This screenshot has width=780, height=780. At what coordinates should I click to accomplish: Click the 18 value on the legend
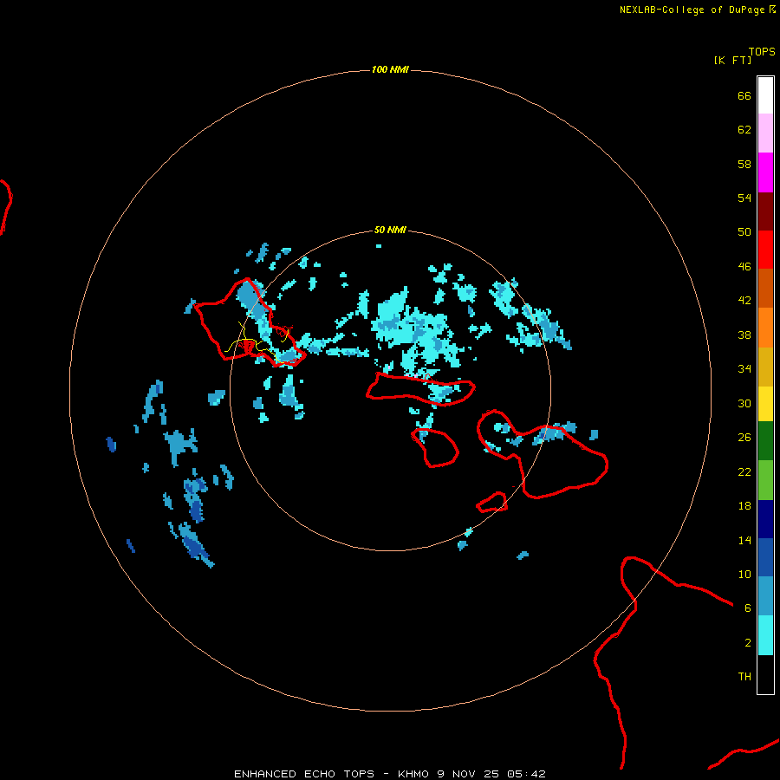pos(744,506)
